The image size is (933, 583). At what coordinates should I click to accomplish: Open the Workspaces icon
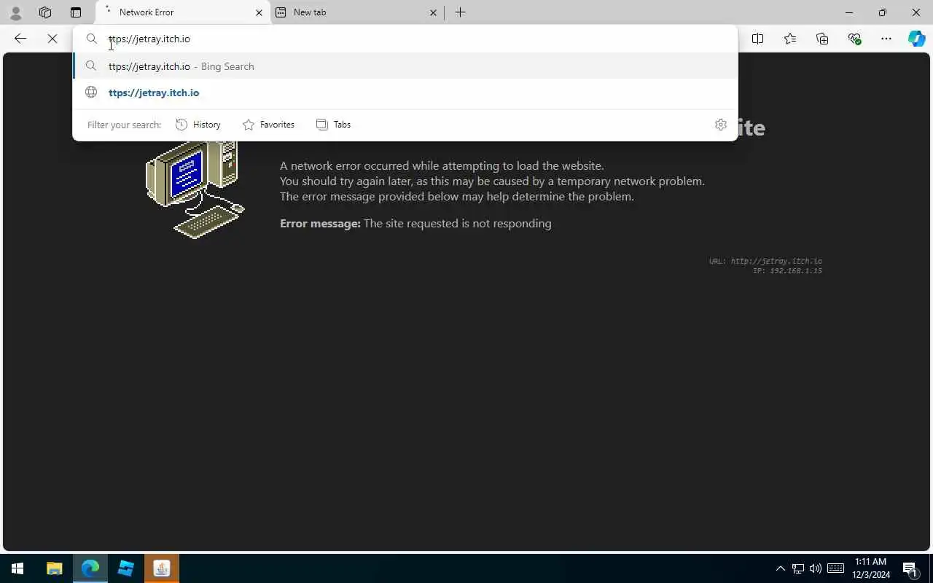pyautogui.click(x=45, y=12)
